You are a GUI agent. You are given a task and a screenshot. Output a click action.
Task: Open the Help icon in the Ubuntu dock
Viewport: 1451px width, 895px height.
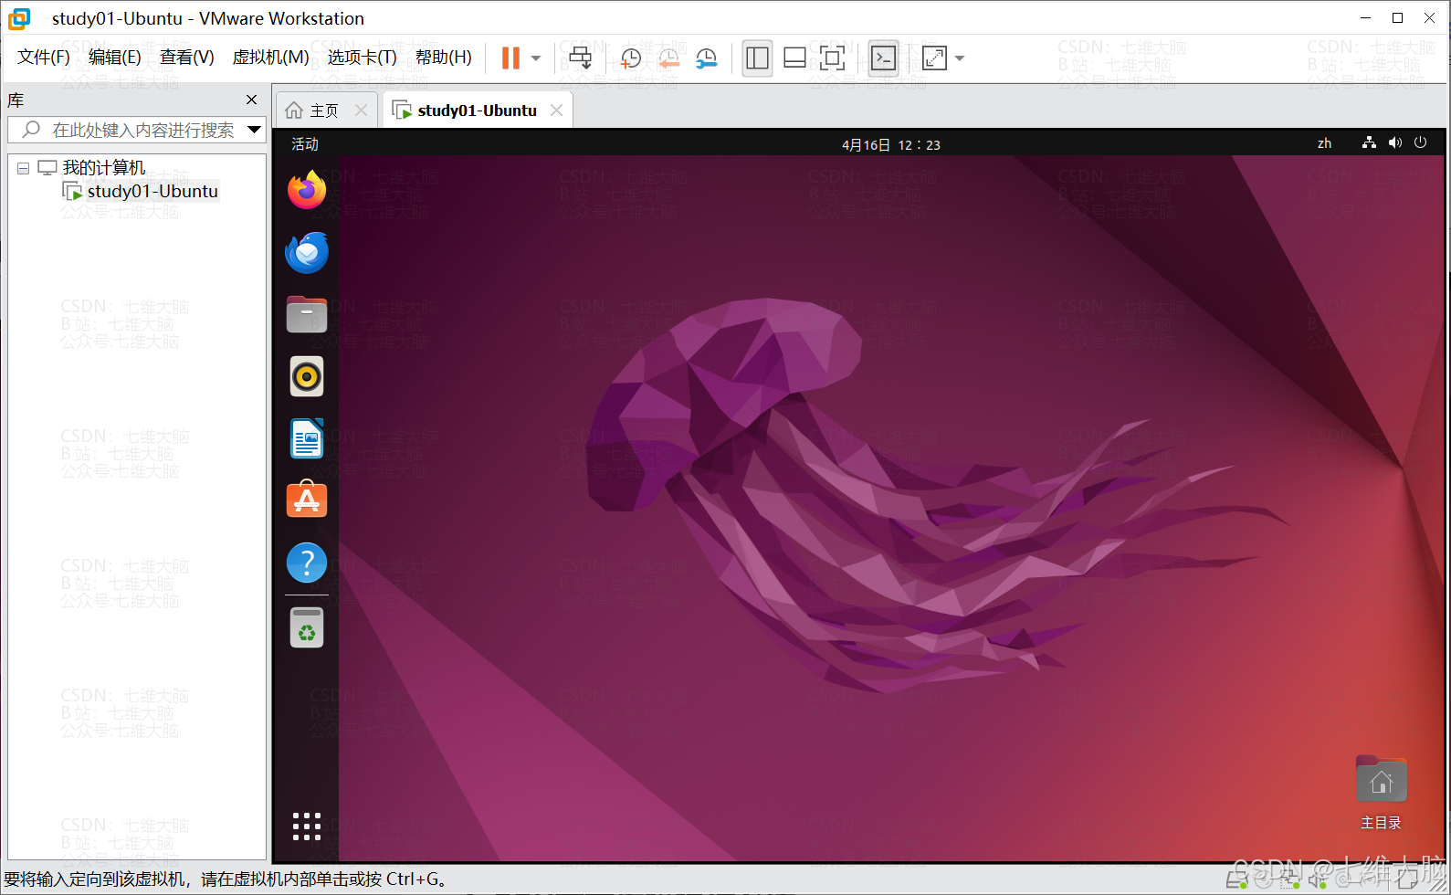click(x=307, y=563)
